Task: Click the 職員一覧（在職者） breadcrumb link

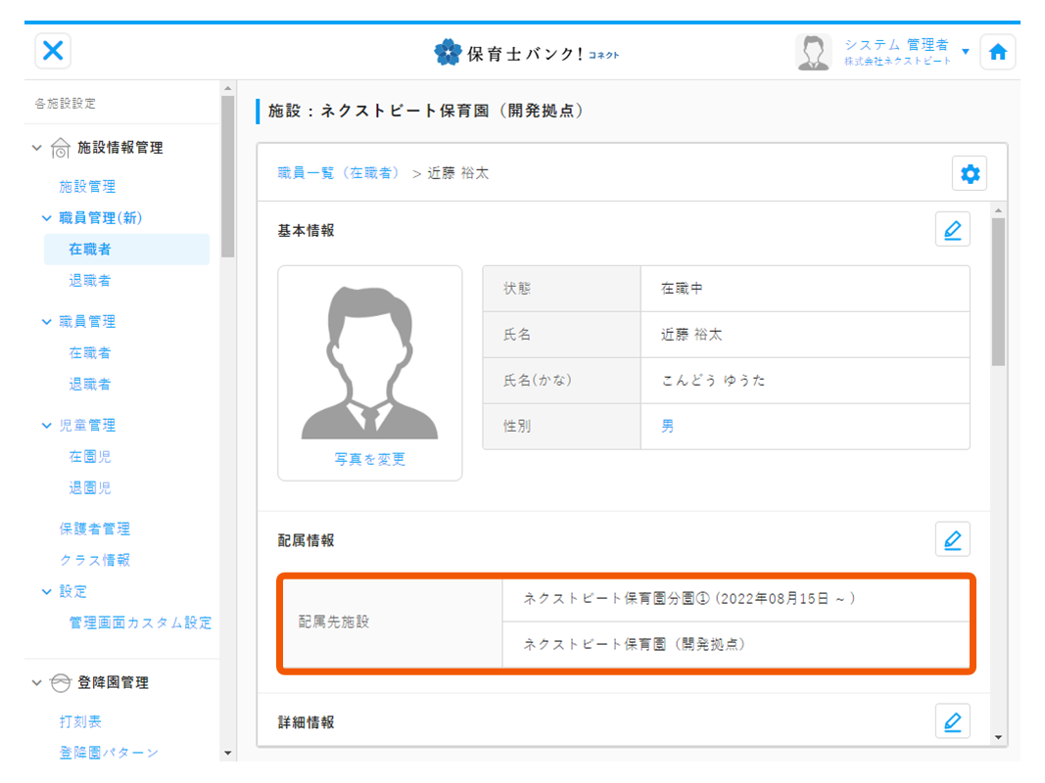Action: click(339, 173)
